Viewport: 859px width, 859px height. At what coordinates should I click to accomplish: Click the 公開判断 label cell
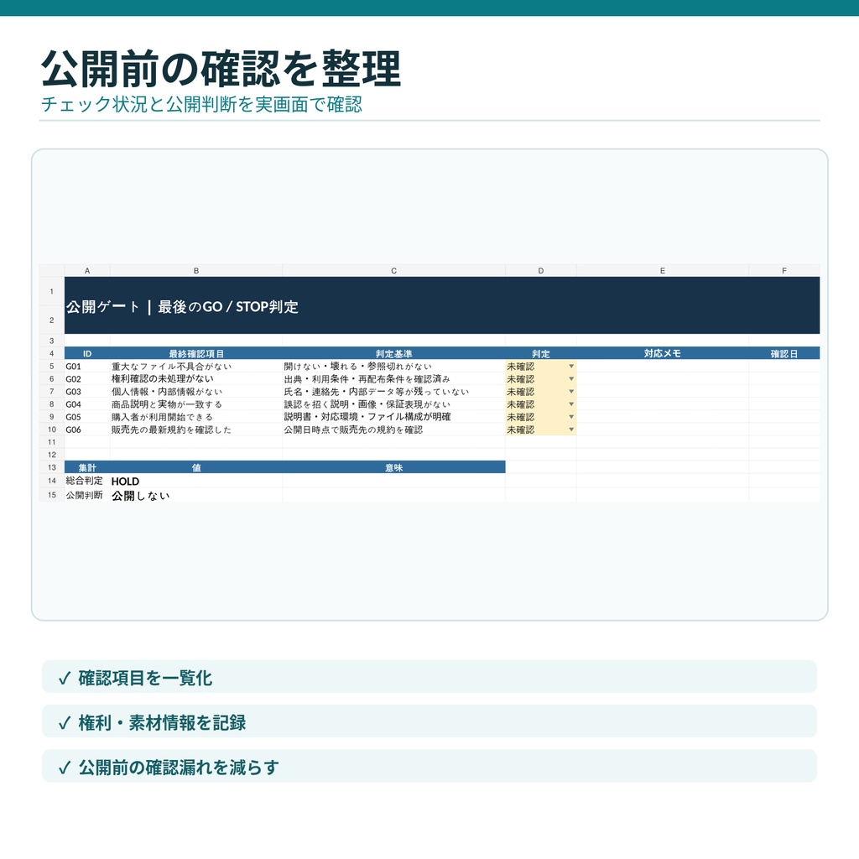click(x=87, y=495)
